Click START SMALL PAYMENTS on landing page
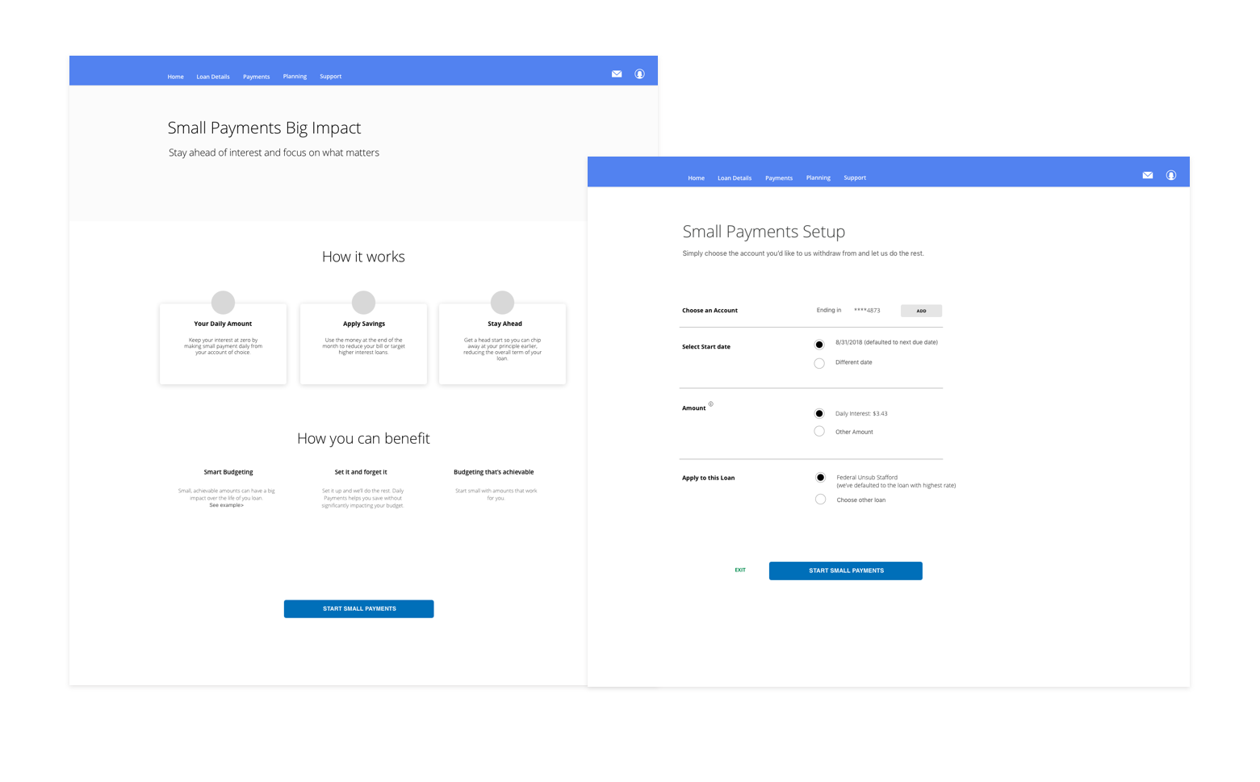The width and height of the screenshot is (1260, 782). pos(358,608)
